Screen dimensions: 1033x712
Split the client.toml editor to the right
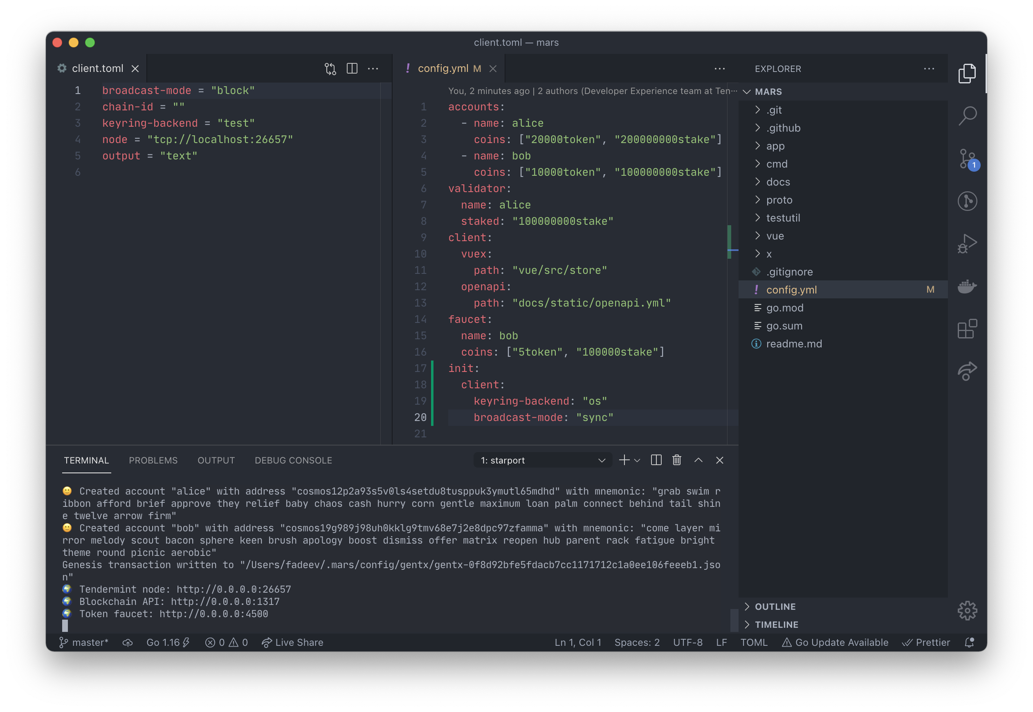point(352,69)
